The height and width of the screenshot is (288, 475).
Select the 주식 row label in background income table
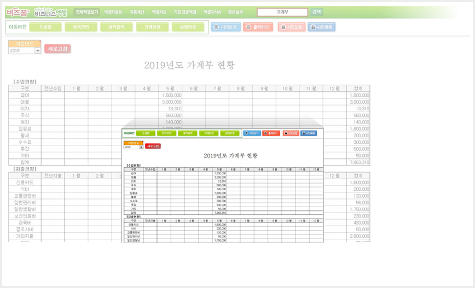(25, 115)
